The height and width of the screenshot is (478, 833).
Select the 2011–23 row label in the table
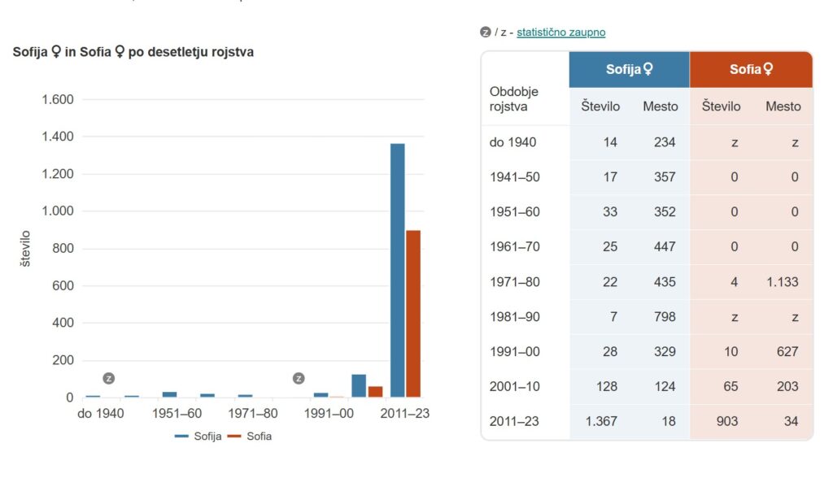tap(514, 422)
